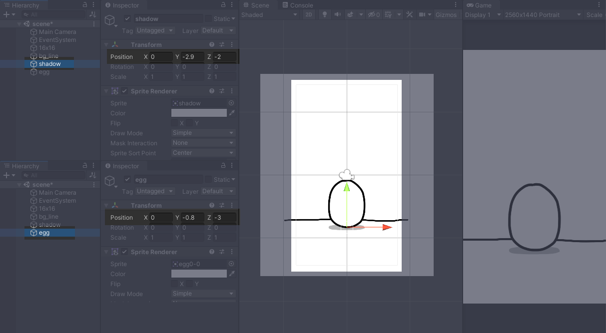Image resolution: width=606 pixels, height=333 pixels.
Task: Click red X-axis arrow gizmo in Scene
Action: coord(387,227)
